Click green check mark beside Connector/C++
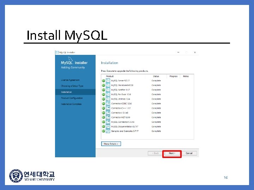This screenshot has width=254, height=190. (103, 108)
